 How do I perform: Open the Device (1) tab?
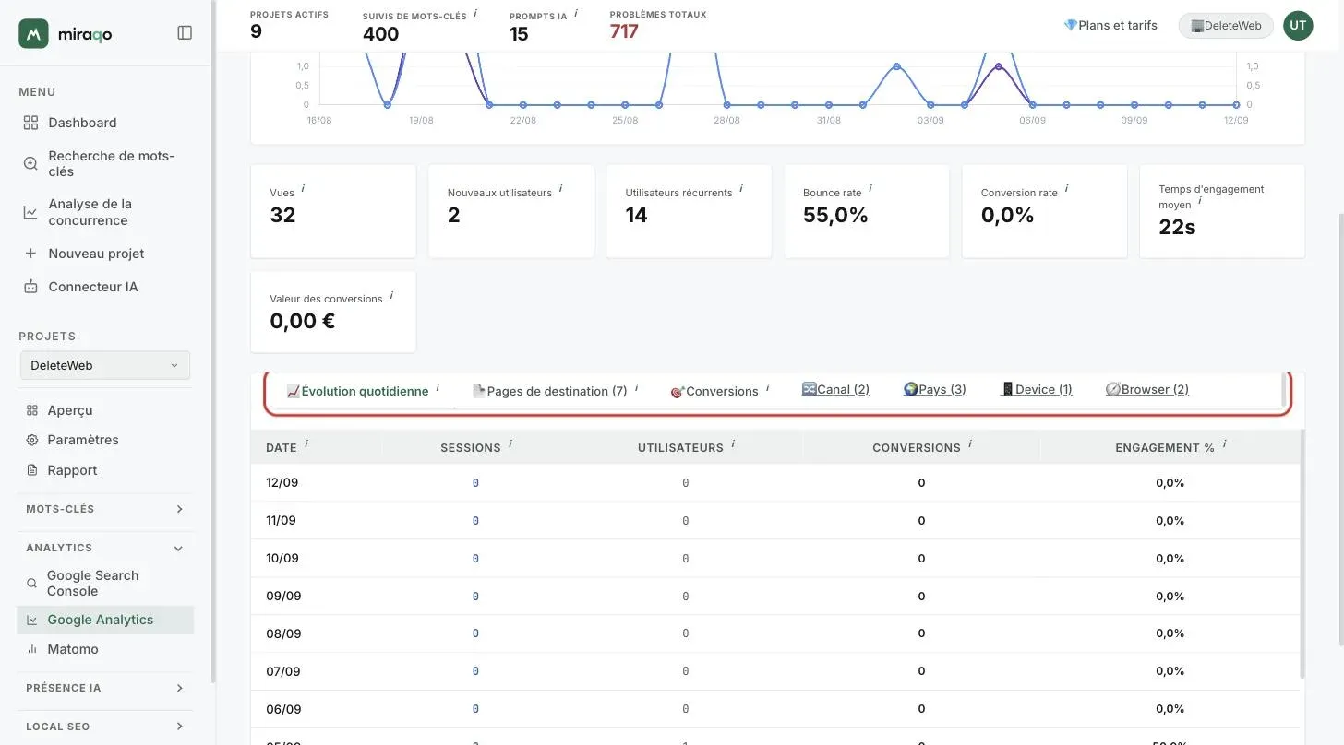[x=1036, y=389]
